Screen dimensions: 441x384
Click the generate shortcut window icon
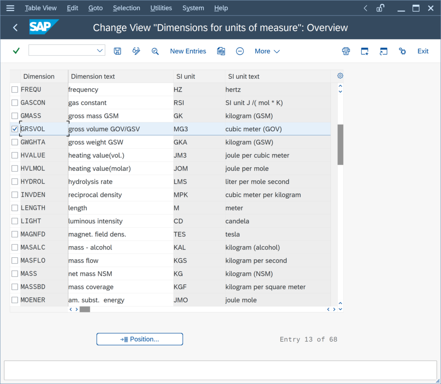(383, 51)
